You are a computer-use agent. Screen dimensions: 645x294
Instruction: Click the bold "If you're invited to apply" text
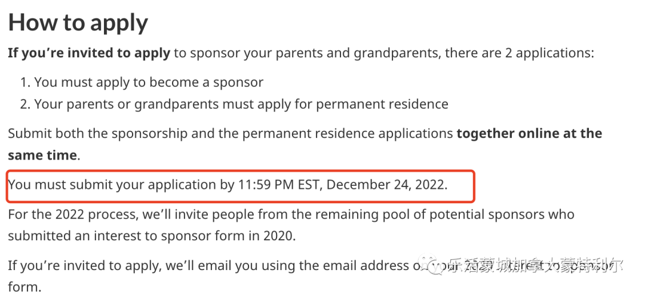tap(89, 53)
